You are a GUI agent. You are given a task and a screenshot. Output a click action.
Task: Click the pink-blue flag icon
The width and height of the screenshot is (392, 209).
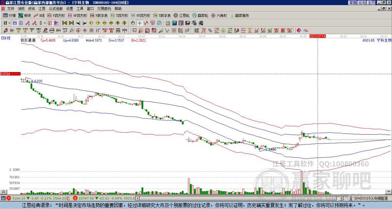pyautogui.click(x=57, y=23)
